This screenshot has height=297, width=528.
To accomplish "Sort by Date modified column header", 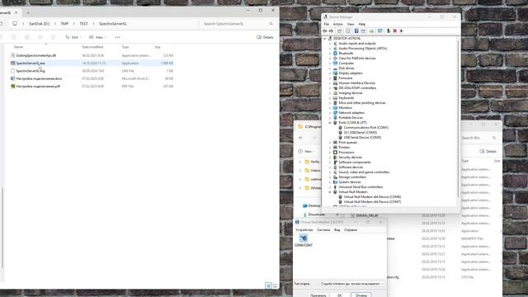I will click(x=92, y=47).
